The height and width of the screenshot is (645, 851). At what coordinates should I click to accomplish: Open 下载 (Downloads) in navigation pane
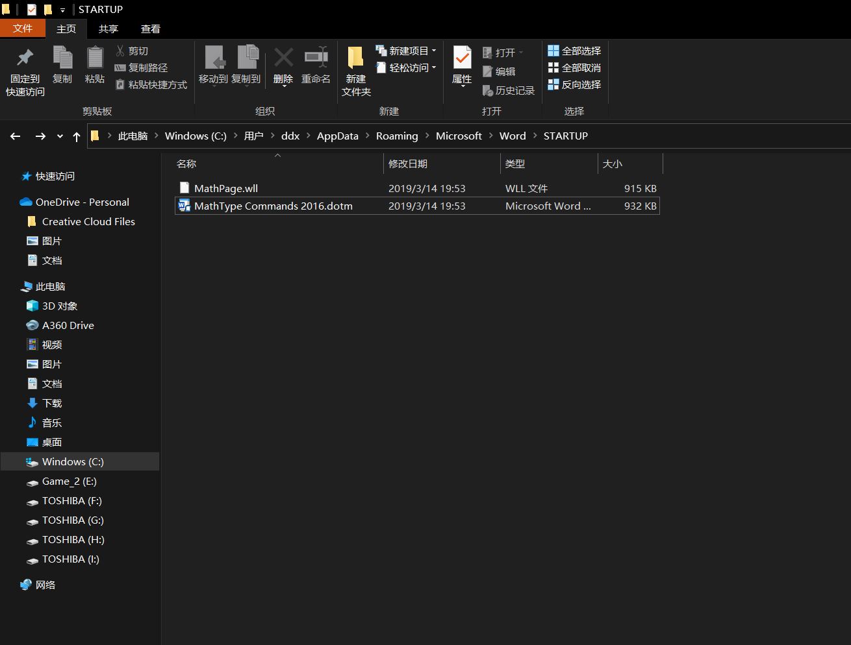coord(52,404)
